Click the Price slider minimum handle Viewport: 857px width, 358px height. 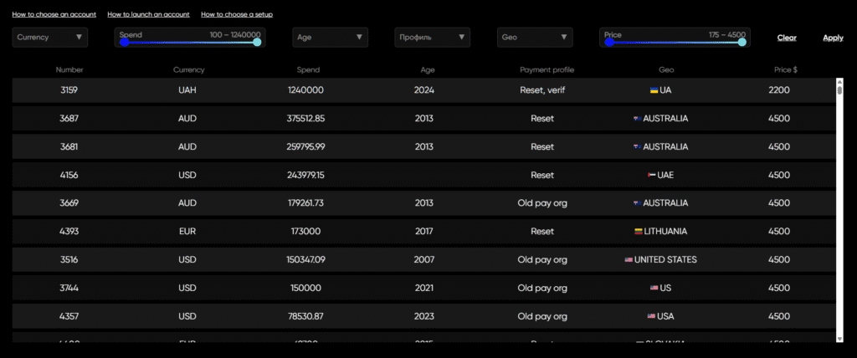pos(609,42)
